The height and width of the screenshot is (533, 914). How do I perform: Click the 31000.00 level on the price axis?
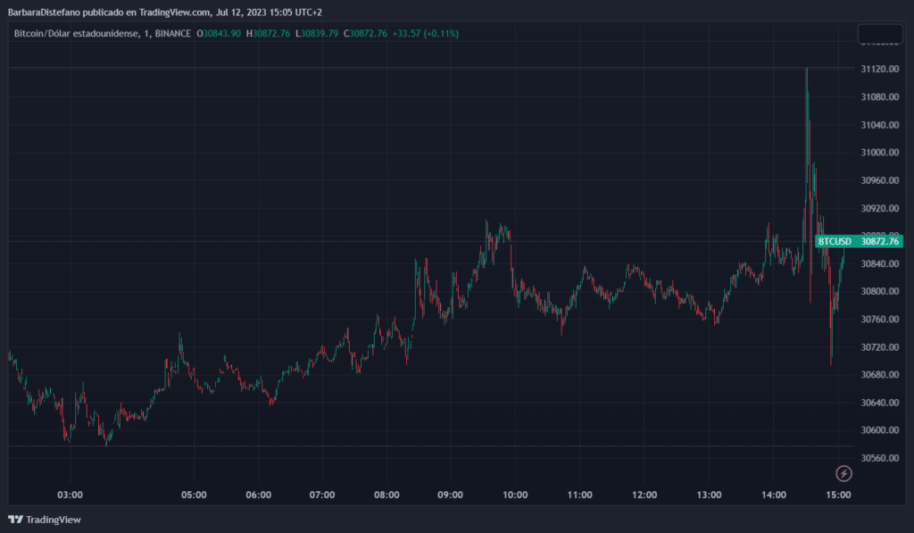point(880,153)
